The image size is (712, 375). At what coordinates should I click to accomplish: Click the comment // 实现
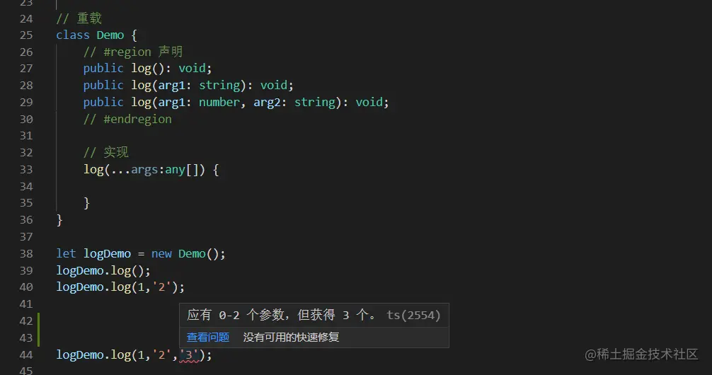click(106, 153)
